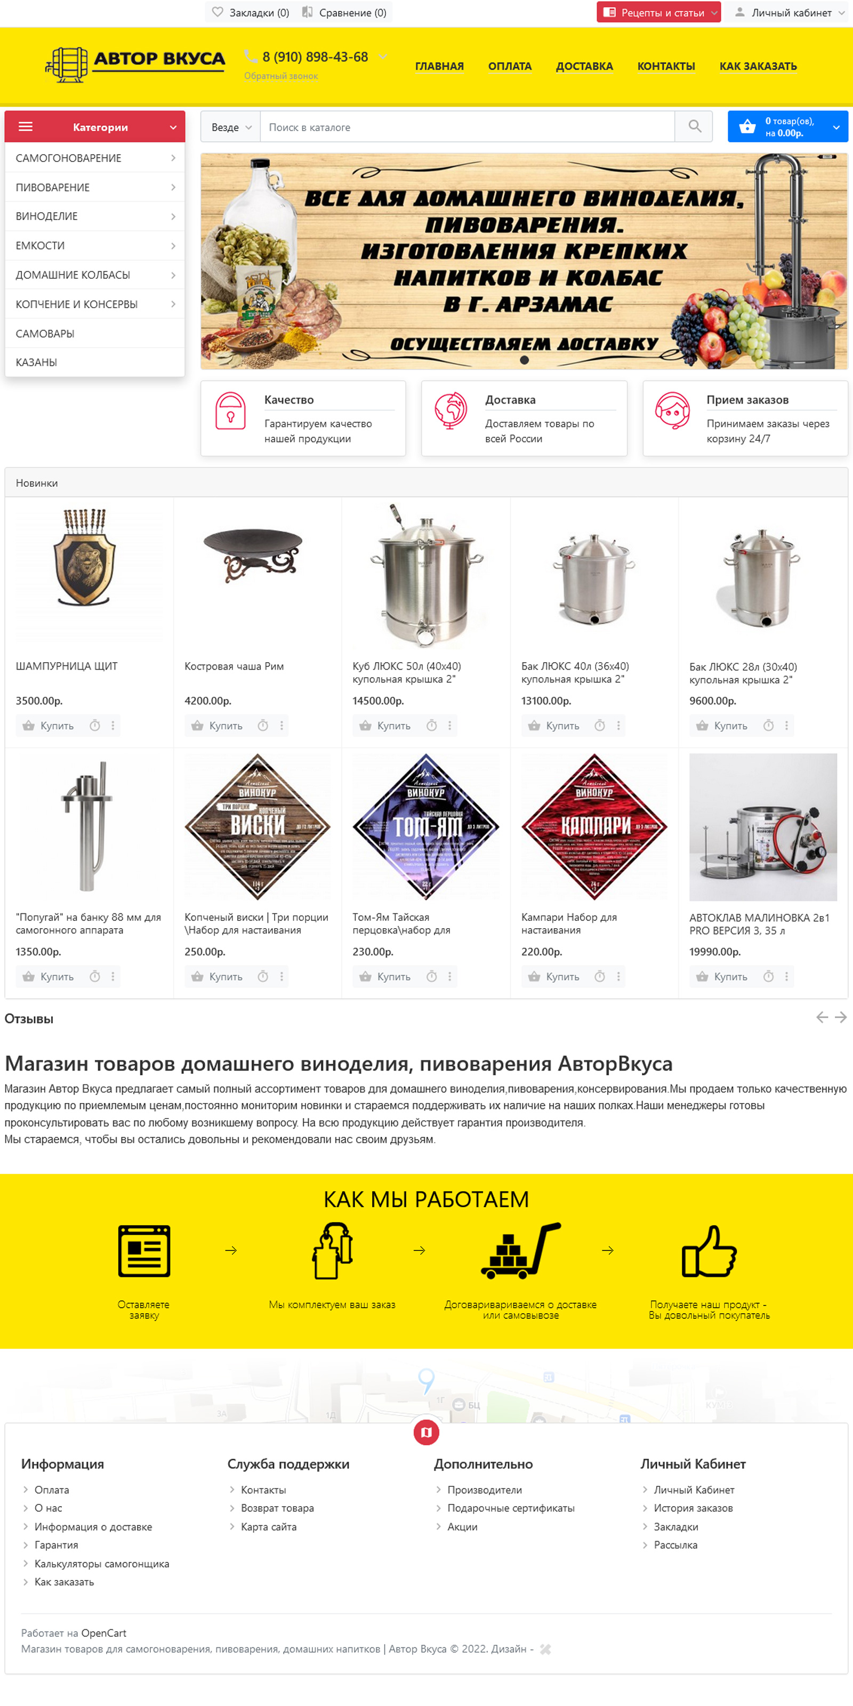This screenshot has height=1706, width=853.
Task: Expand the САМОГОНОВАРЕНИЕ category
Action: pyautogui.click(x=95, y=158)
